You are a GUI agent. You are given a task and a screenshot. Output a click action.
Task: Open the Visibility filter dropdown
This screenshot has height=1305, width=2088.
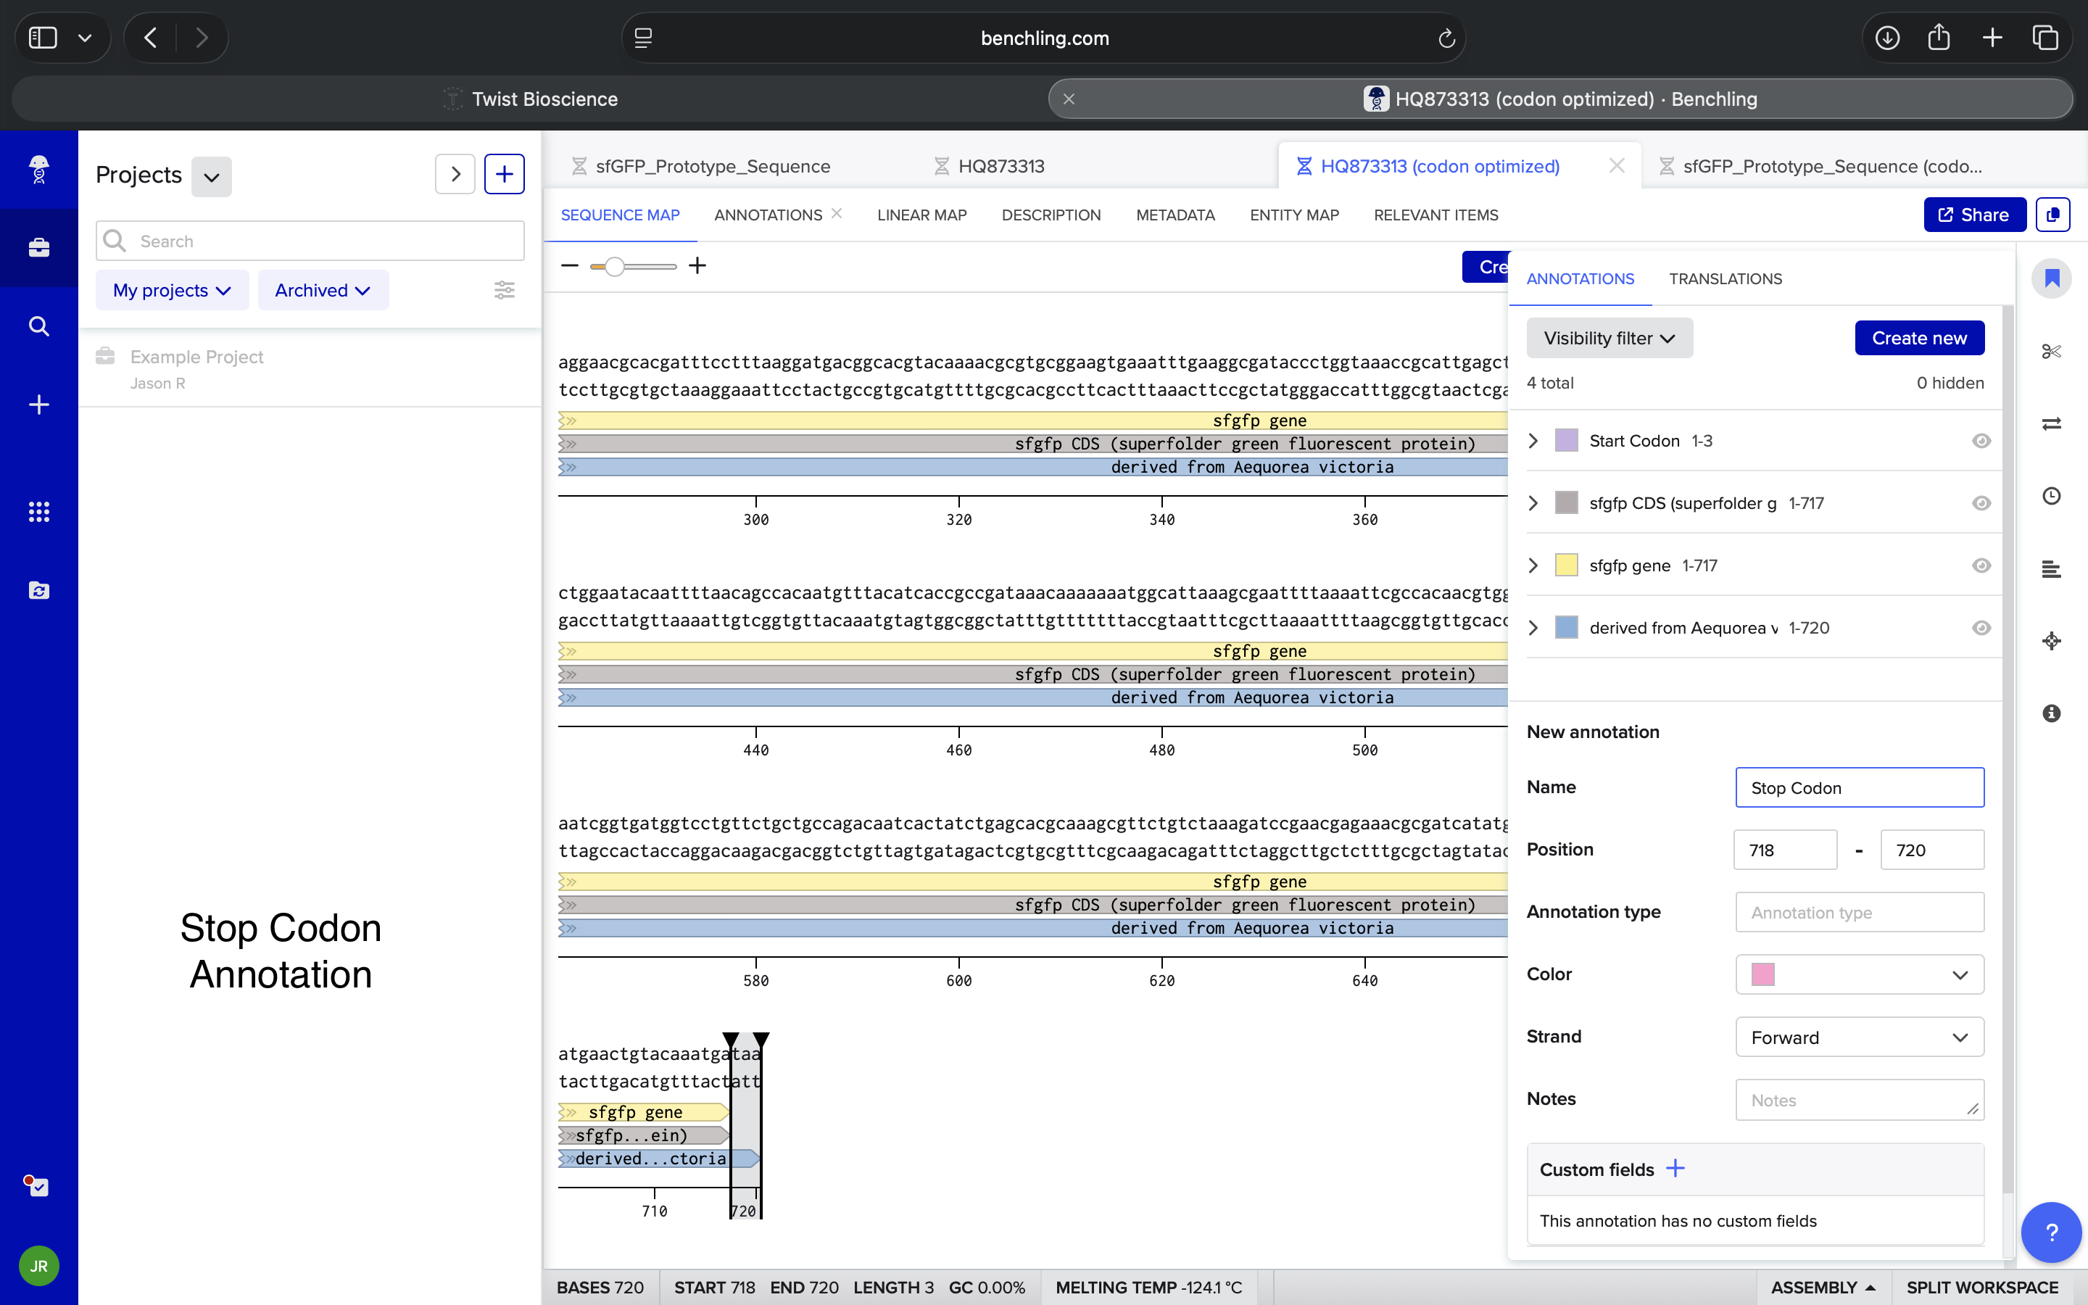[x=1609, y=339]
